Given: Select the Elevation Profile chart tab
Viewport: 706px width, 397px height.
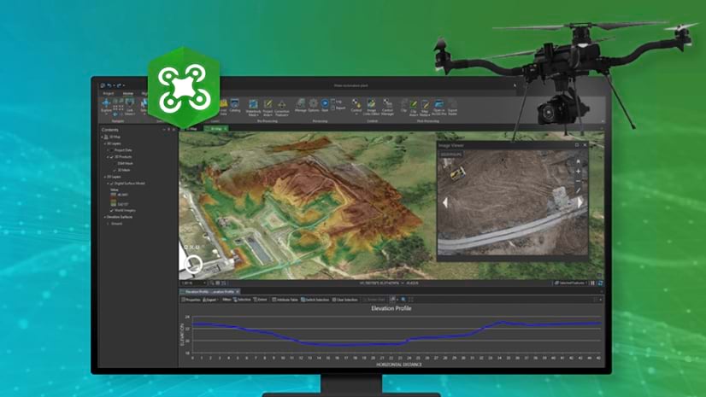Looking at the screenshot, I should [x=209, y=292].
